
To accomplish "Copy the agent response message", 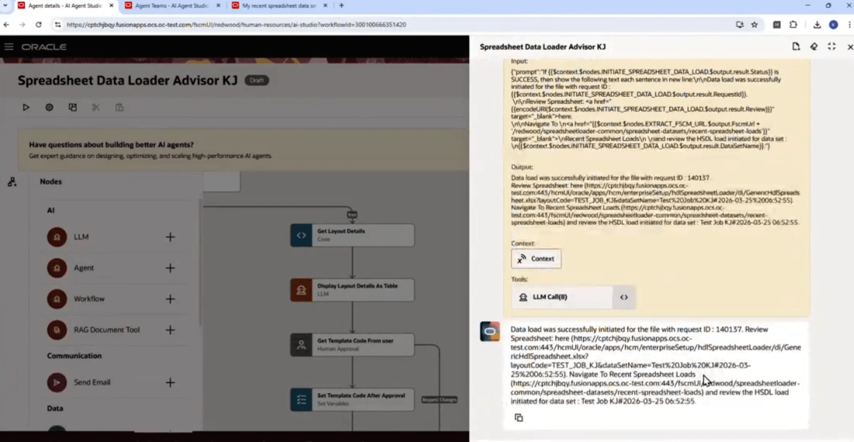I will (x=519, y=417).
